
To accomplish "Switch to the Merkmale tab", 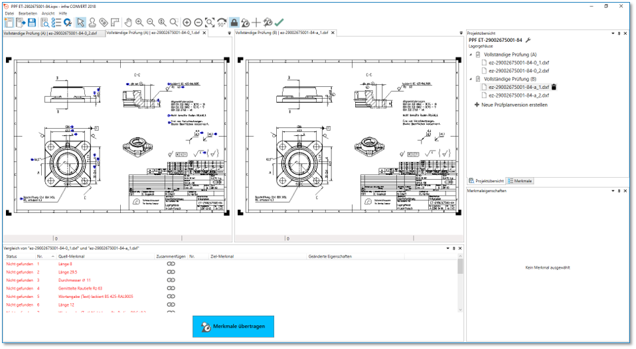I will [x=520, y=180].
